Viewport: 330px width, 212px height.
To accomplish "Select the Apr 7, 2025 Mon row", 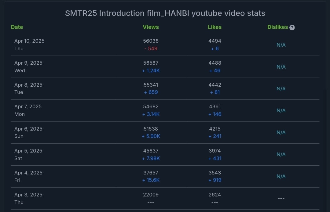I will (165, 110).
